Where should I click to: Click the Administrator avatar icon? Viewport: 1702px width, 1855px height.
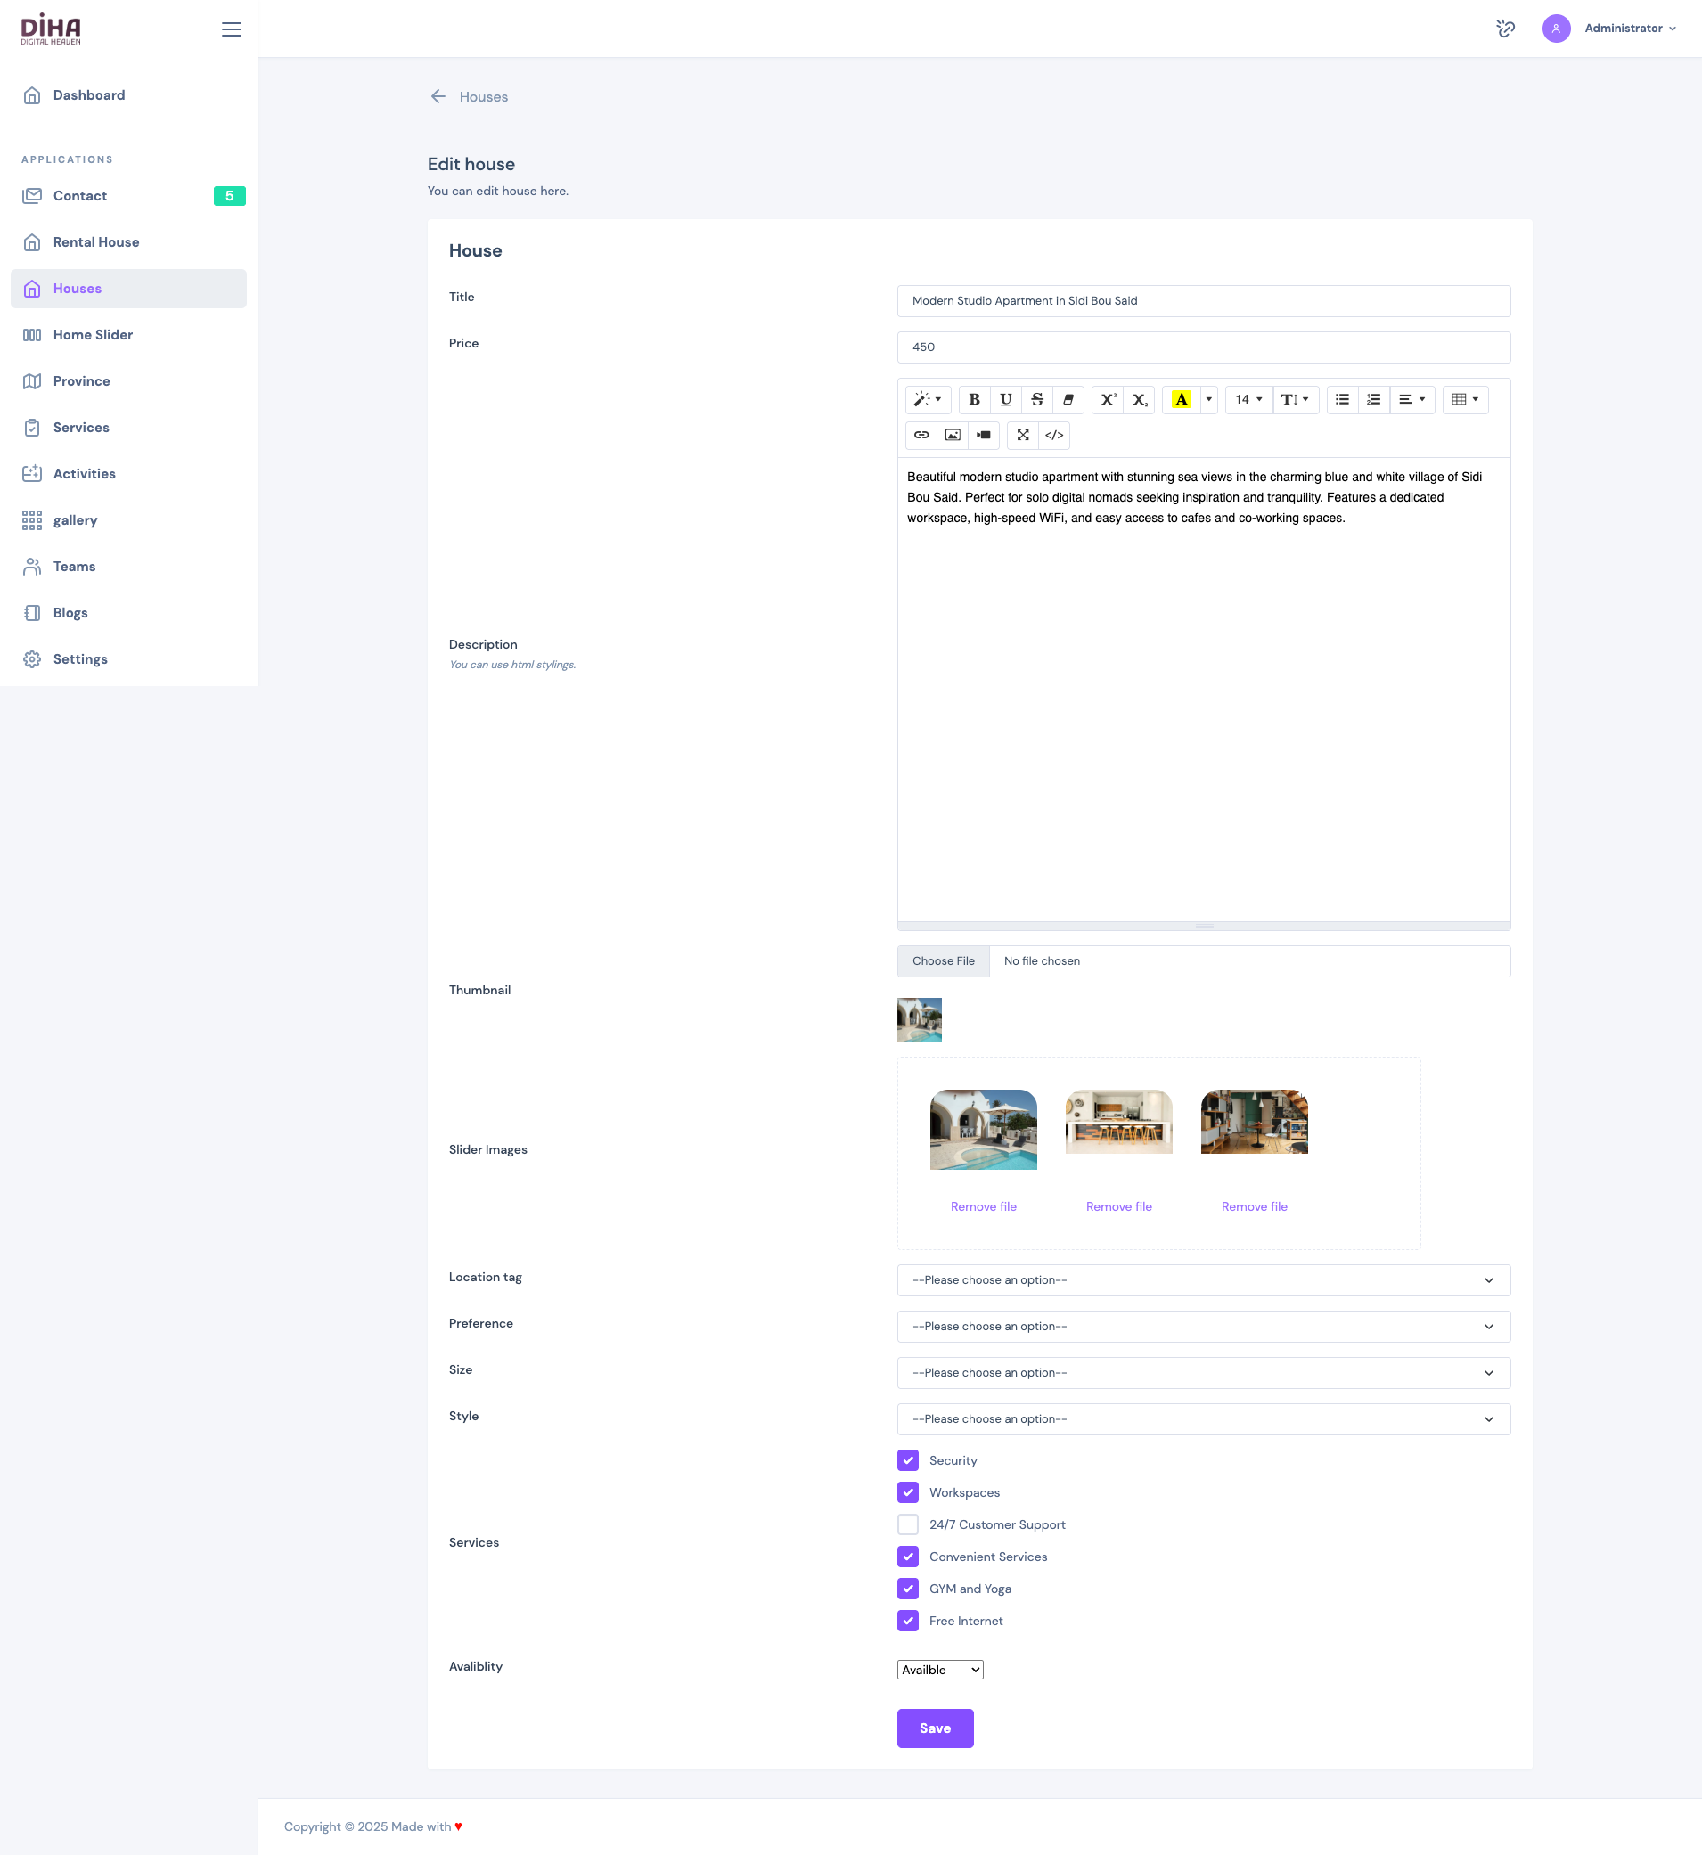pos(1556,29)
